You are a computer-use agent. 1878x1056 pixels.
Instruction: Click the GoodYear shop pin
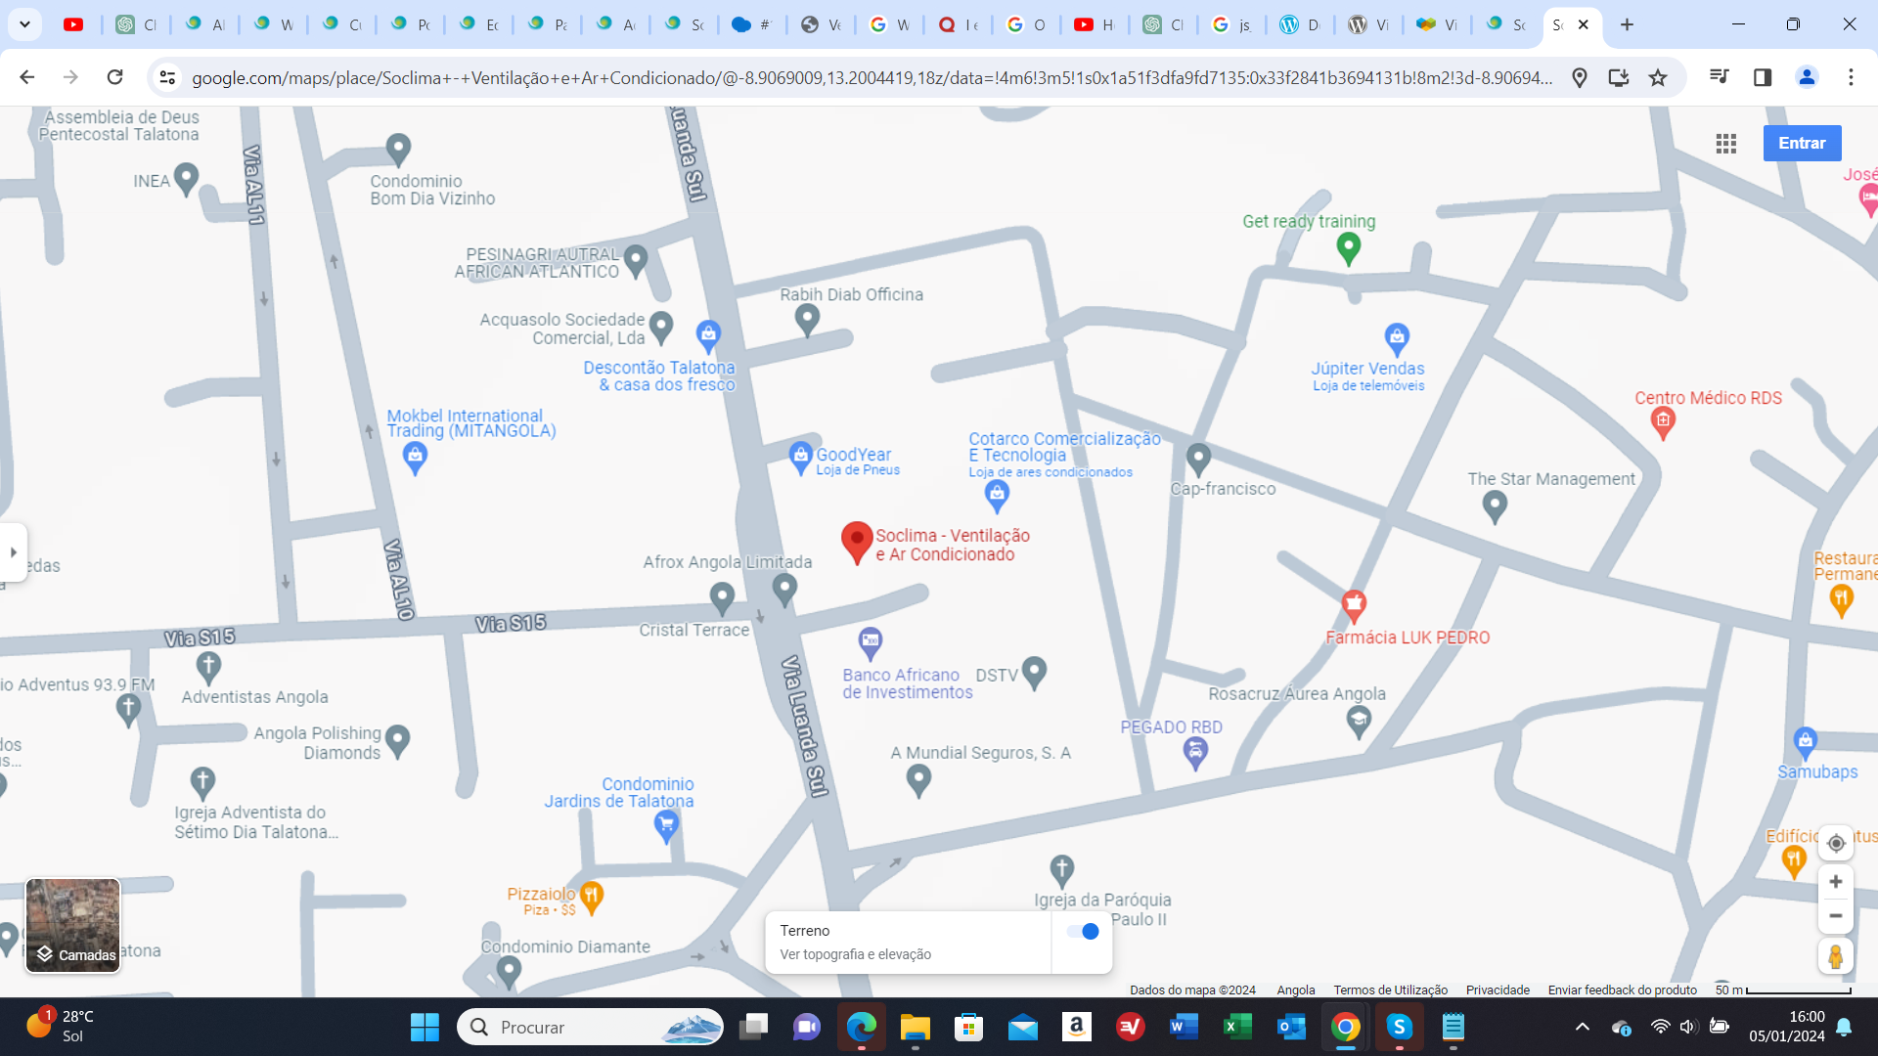pos(801,456)
